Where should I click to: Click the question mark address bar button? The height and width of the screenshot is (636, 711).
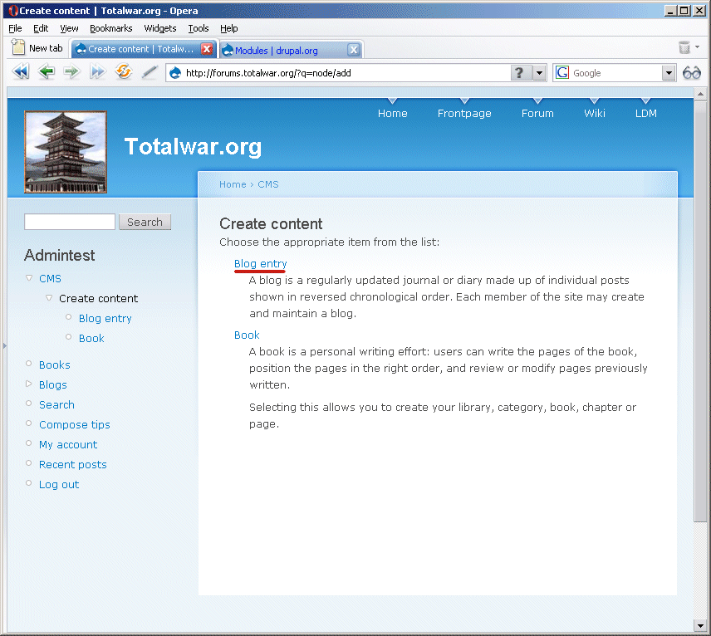click(x=520, y=72)
